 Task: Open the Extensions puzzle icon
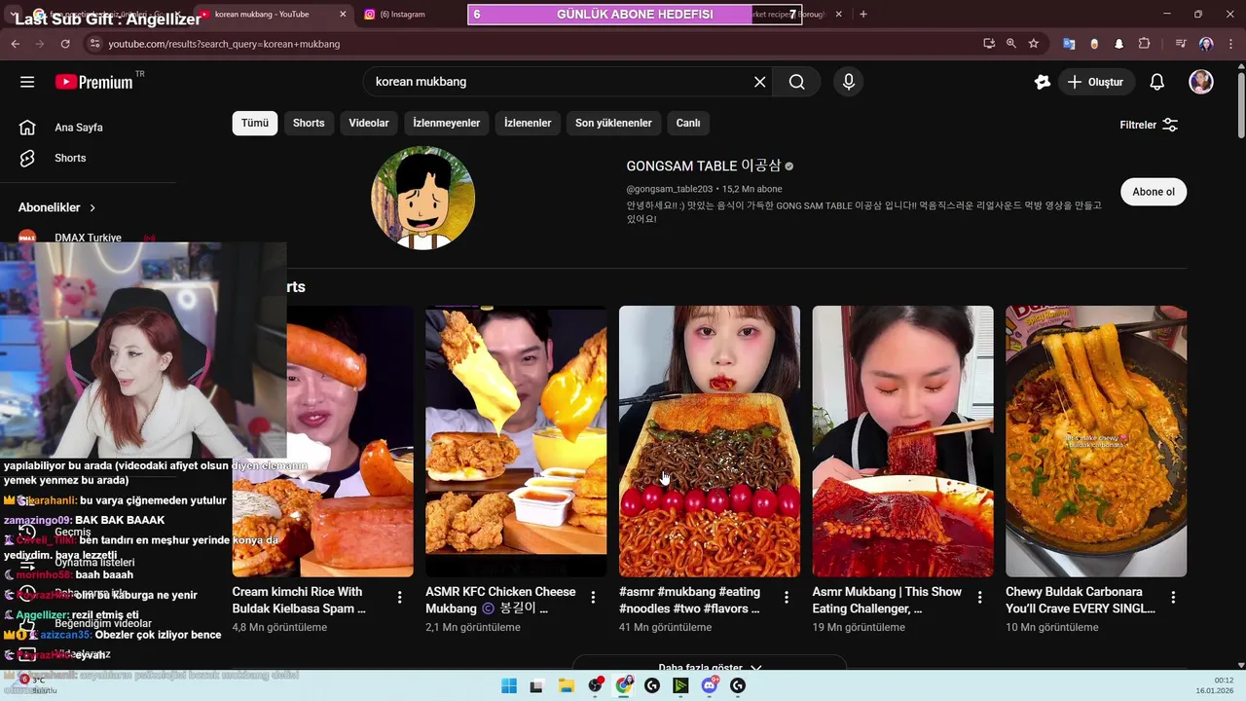pyautogui.click(x=1144, y=44)
